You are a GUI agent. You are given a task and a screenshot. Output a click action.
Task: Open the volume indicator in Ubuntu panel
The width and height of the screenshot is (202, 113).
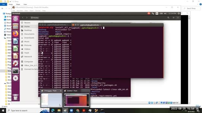pyautogui.click(x=165, y=13)
